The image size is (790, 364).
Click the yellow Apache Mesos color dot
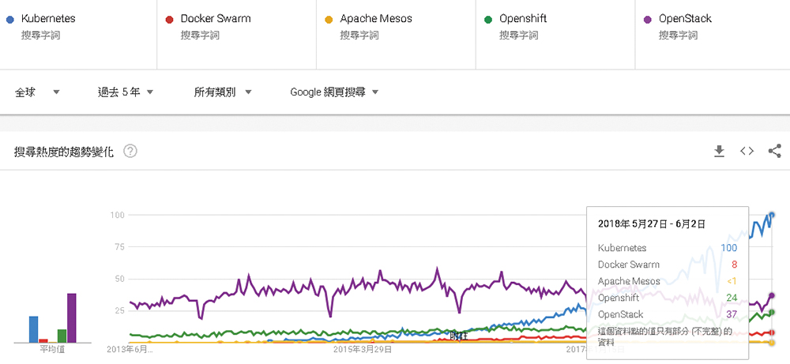point(329,20)
